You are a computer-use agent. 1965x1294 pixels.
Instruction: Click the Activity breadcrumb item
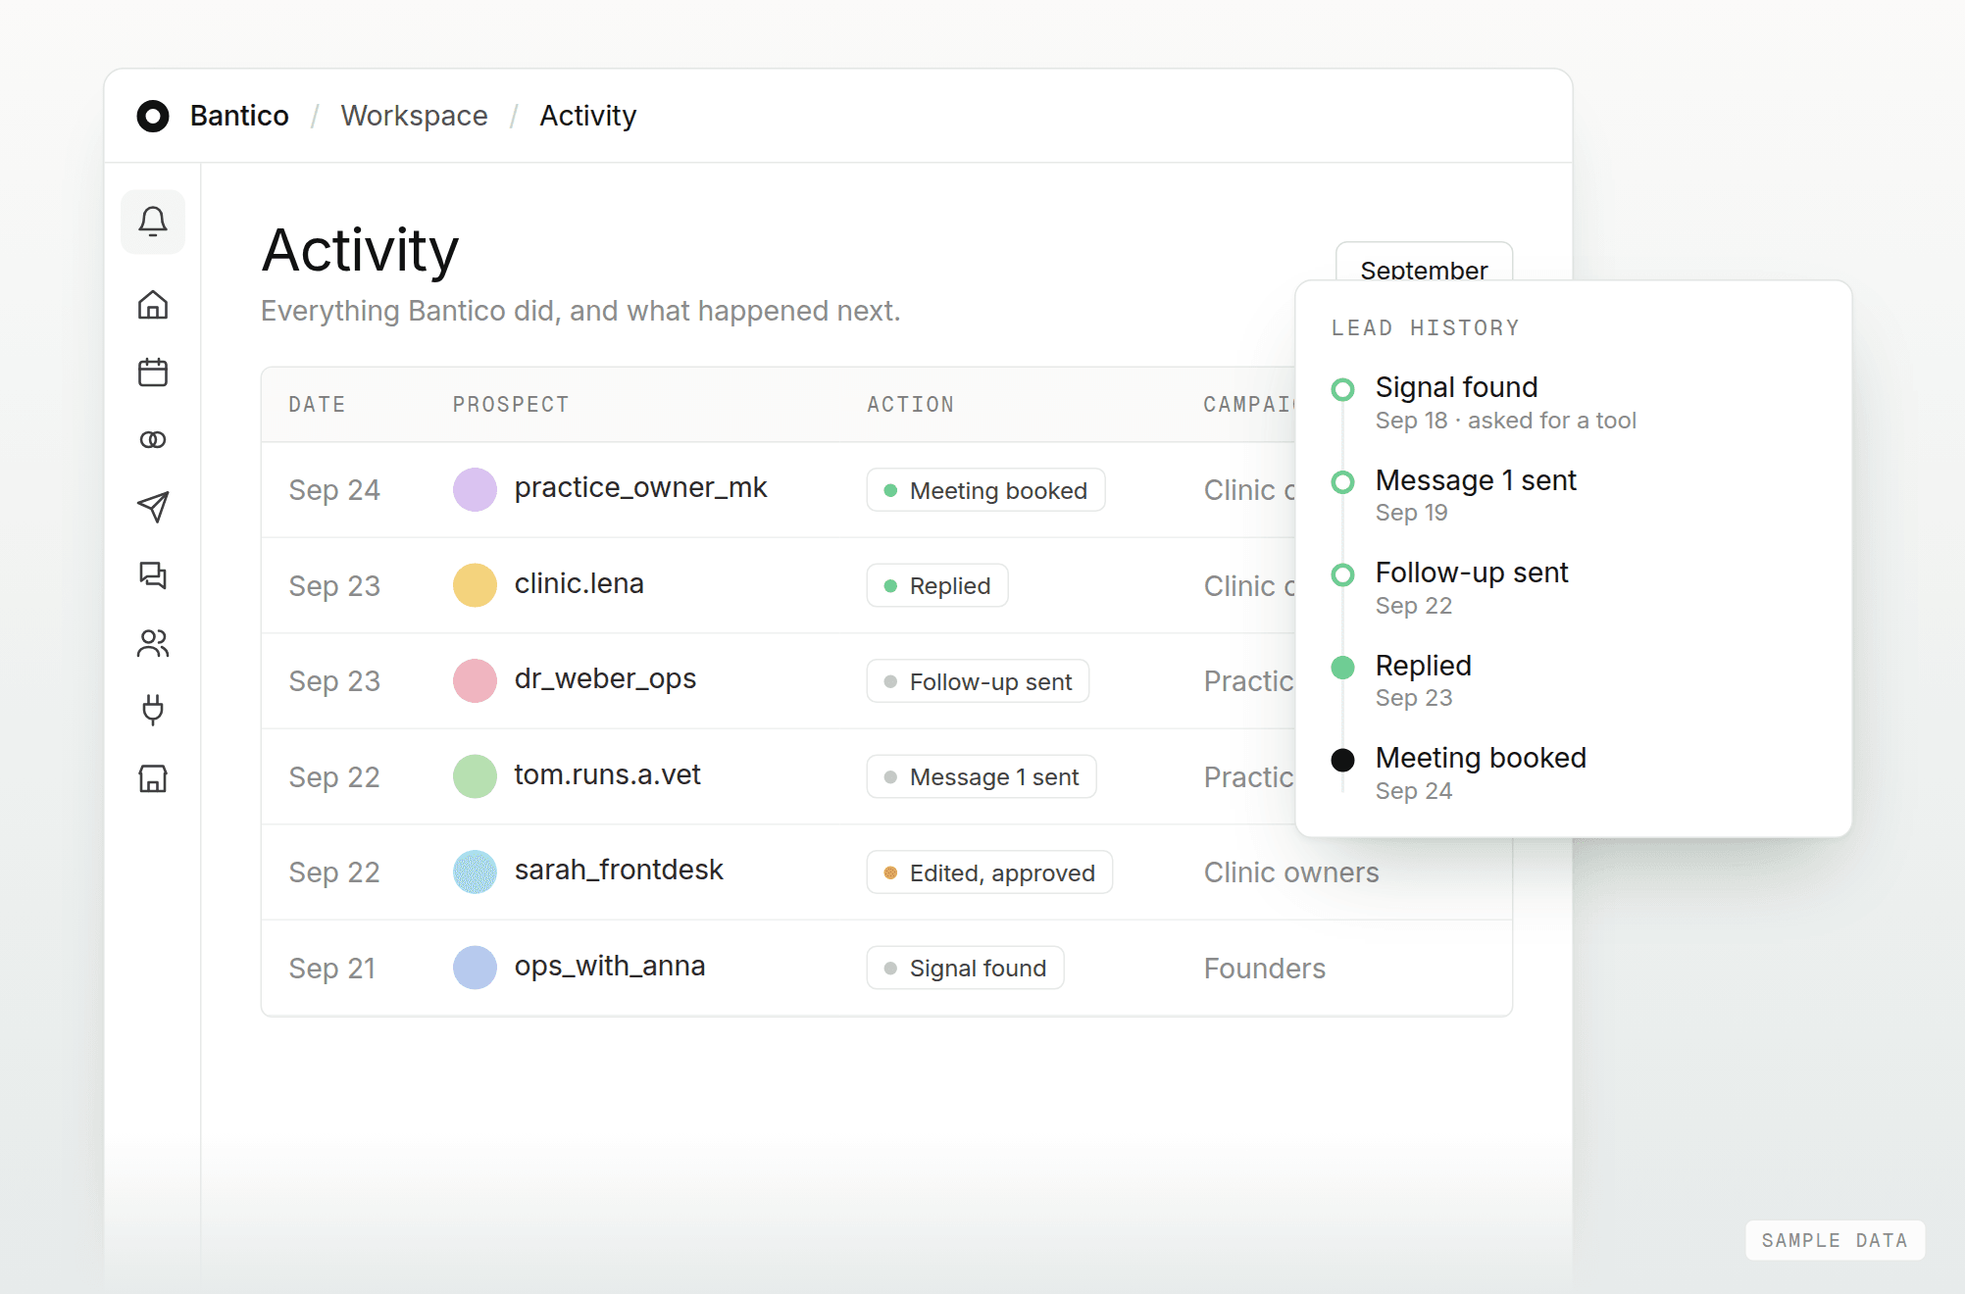click(587, 116)
